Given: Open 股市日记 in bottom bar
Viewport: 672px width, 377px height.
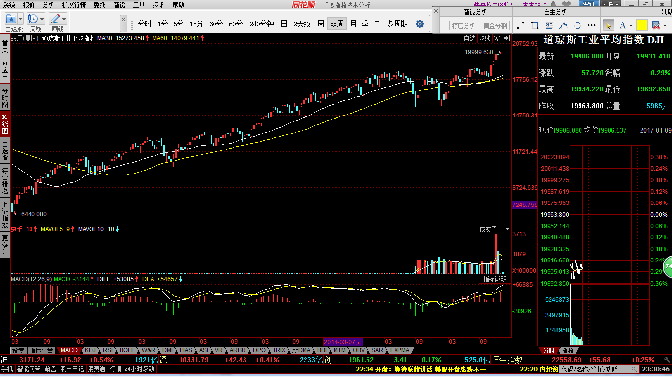Looking at the screenshot, I should click(x=72, y=369).
